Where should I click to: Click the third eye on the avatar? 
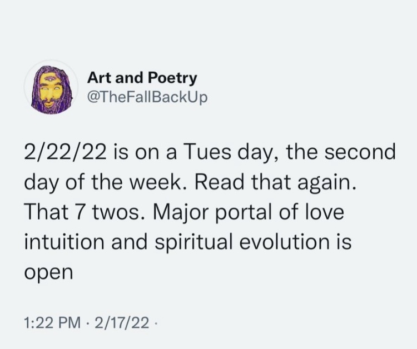pyautogui.click(x=50, y=79)
